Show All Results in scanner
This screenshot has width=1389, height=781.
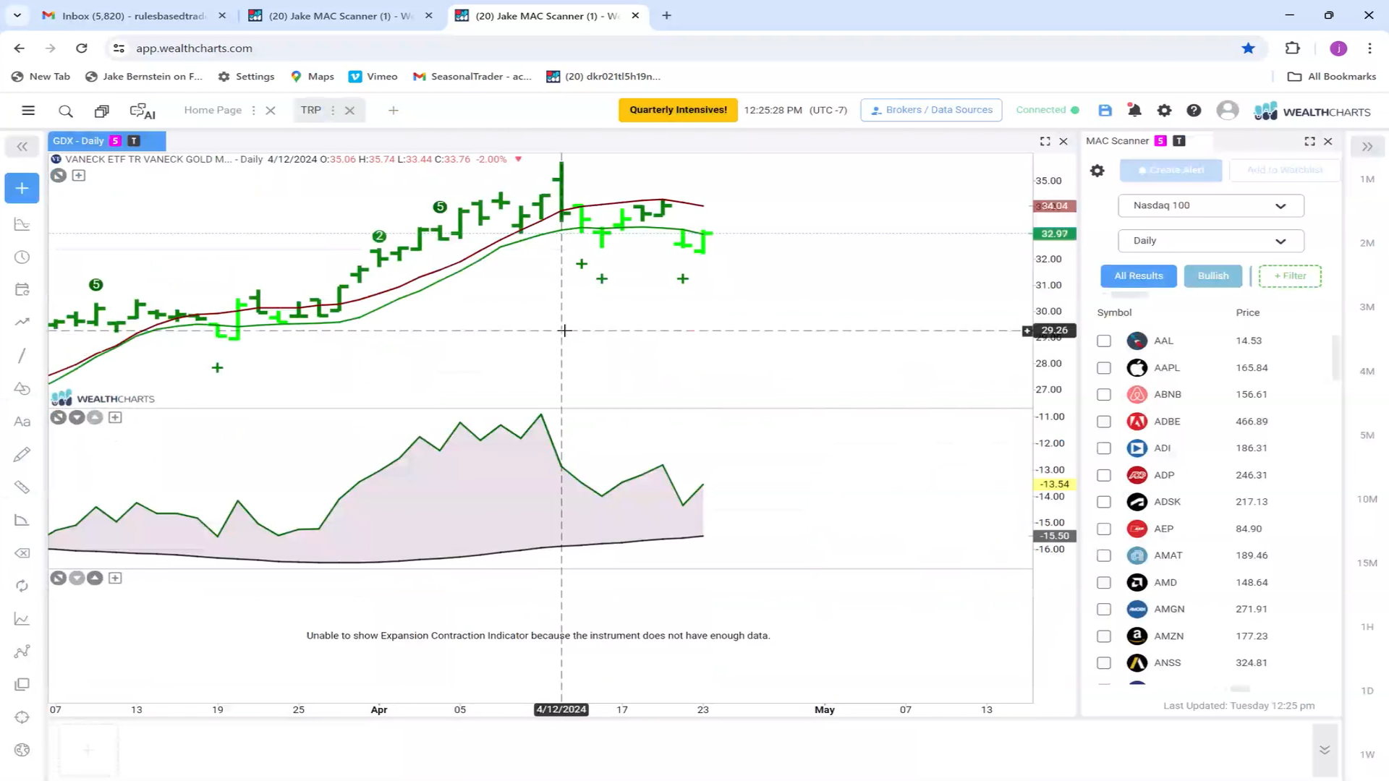coord(1138,276)
